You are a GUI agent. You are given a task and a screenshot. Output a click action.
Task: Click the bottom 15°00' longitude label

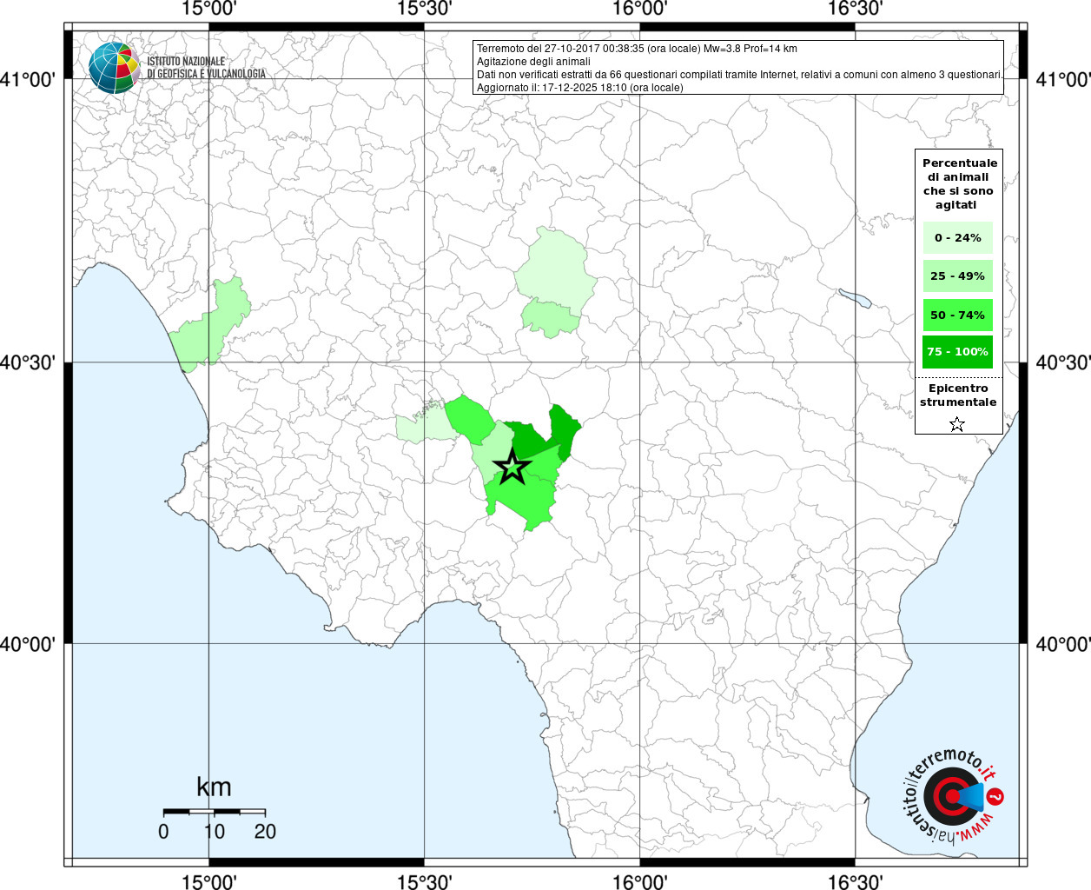(x=209, y=881)
